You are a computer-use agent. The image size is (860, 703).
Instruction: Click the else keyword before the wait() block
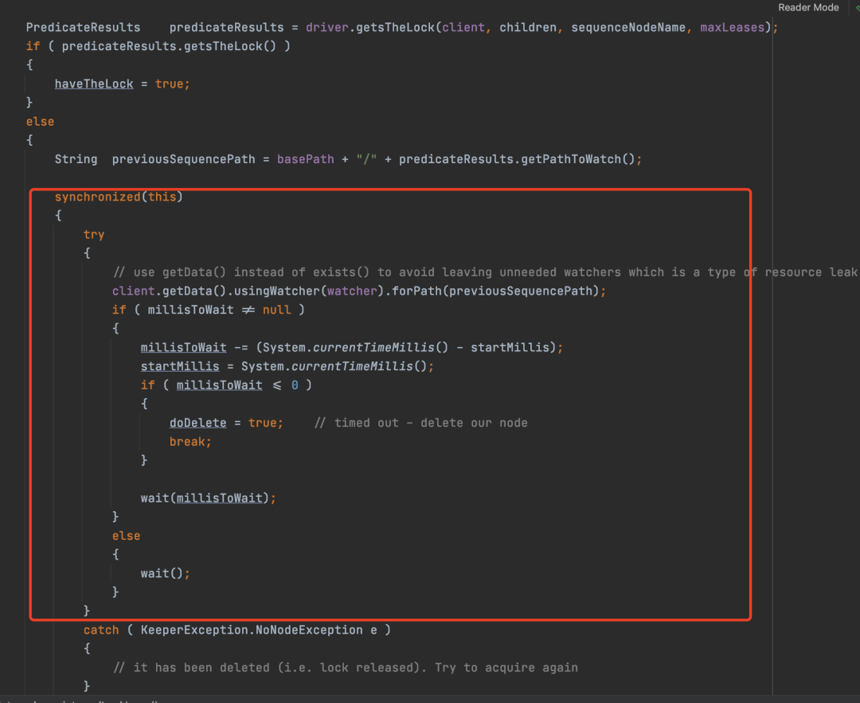tap(126, 536)
